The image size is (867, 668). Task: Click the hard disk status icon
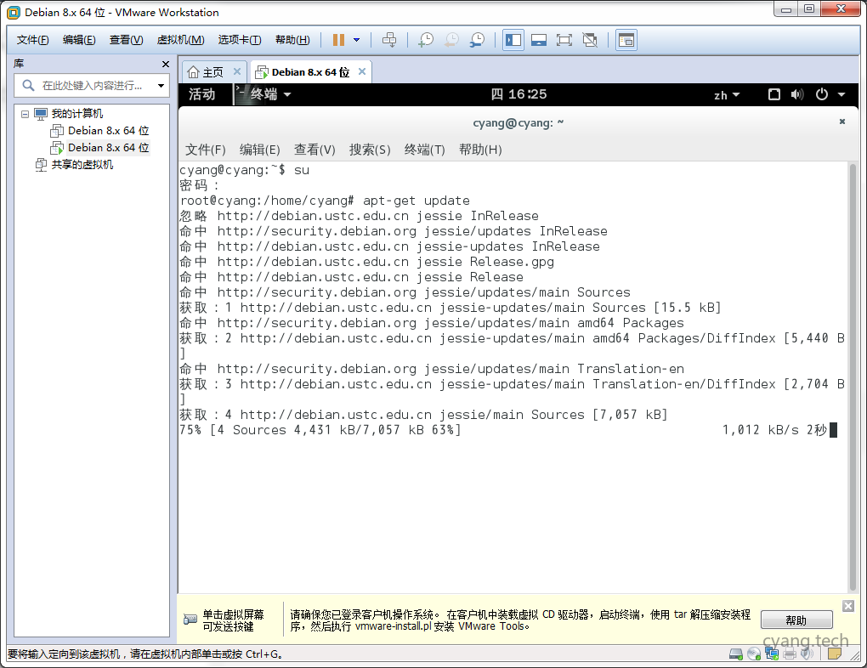[x=735, y=654]
